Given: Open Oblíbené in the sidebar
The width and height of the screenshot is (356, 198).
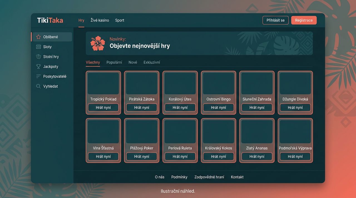Looking at the screenshot, I should click(52, 37).
